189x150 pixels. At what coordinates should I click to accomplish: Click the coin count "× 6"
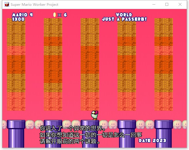coord(62,15)
